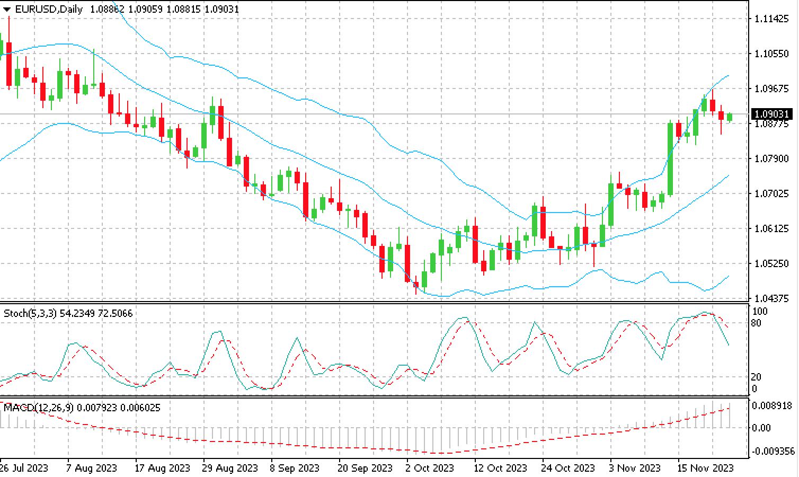Select the 1.06125 price level
This screenshot has height=477, width=799.
[x=771, y=228]
